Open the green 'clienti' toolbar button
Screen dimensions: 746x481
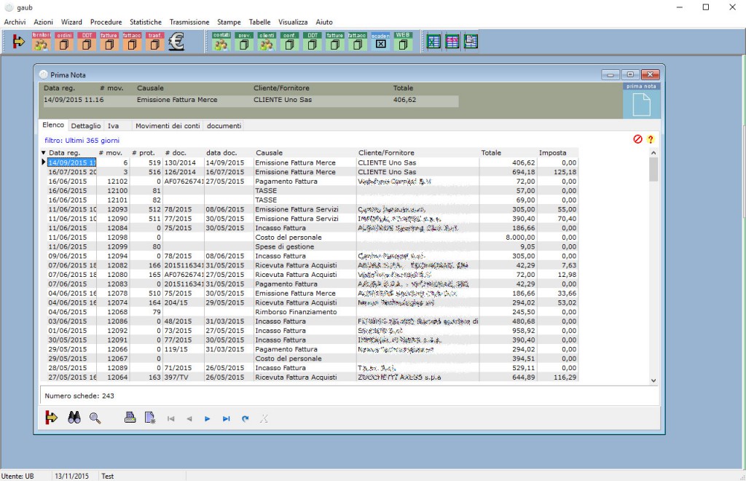267,42
